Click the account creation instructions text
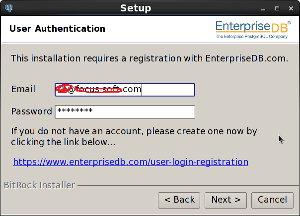The width and height of the screenshot is (300, 216). [134, 137]
